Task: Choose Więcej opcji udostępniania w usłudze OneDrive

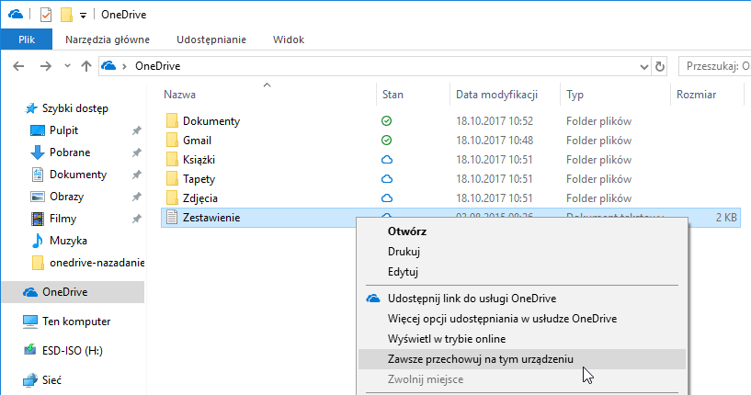Action: point(522,319)
